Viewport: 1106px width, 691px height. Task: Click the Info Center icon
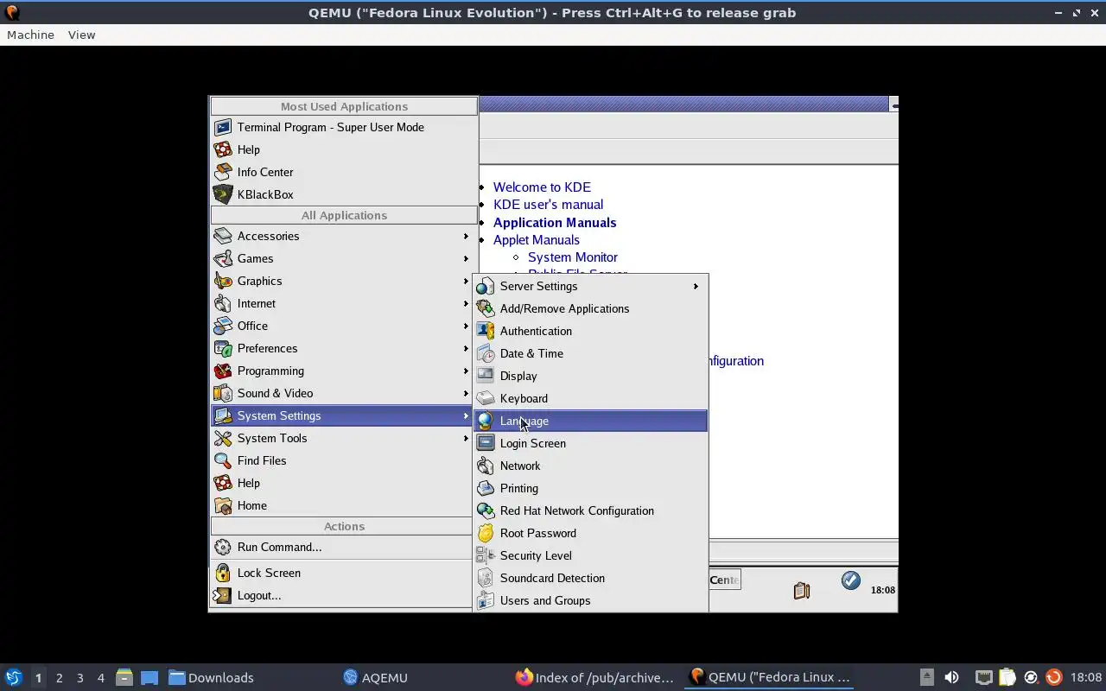click(x=223, y=172)
